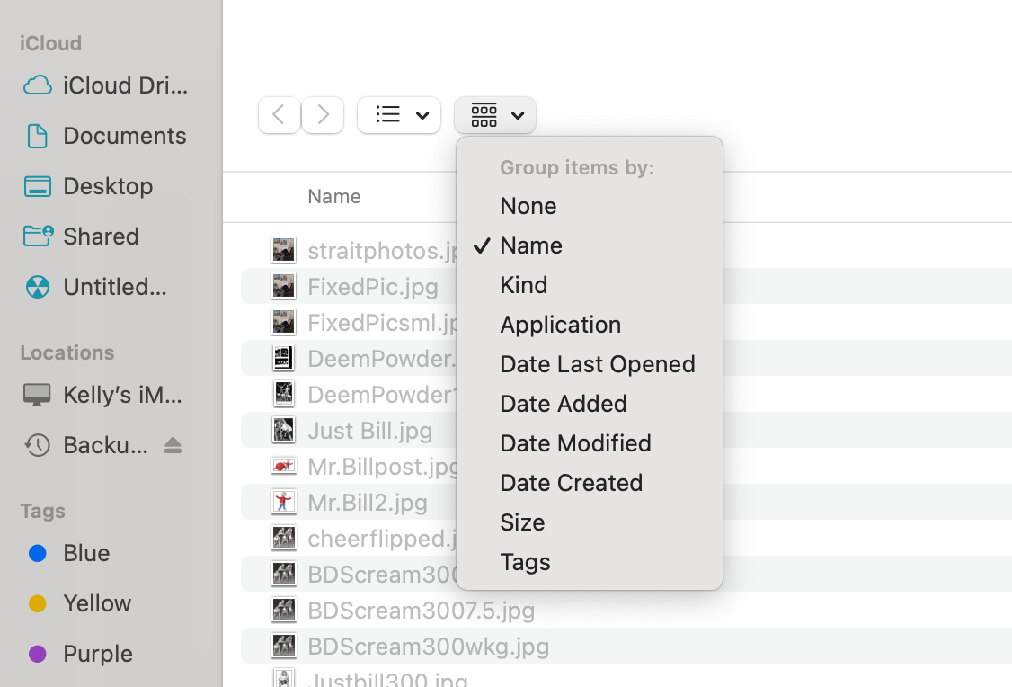Click the Backup time machine icon
The image size is (1012, 687).
38,445
